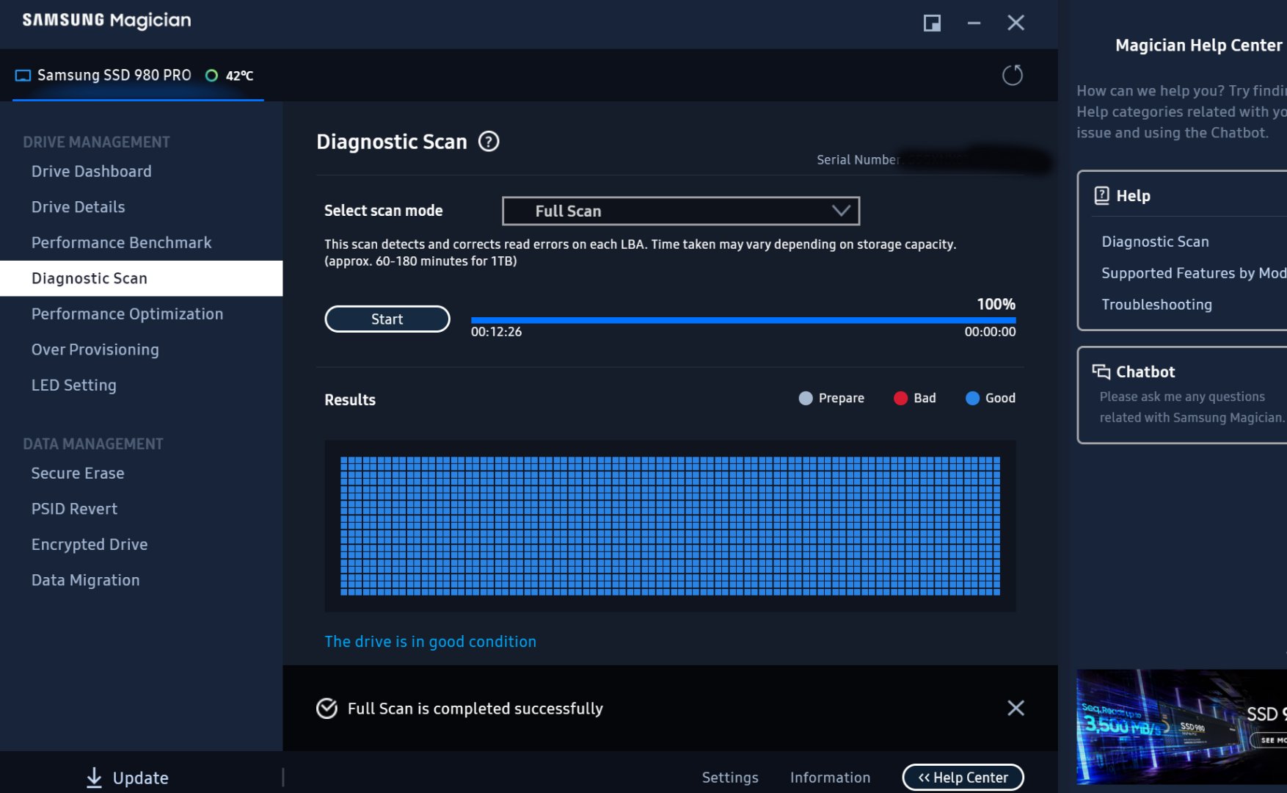Image resolution: width=1287 pixels, height=793 pixels.
Task: Select the Samsung SSD 980 PRO drive tab
Action: (138, 76)
